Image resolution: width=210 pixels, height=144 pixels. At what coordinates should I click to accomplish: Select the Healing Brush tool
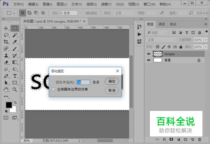[6, 49]
